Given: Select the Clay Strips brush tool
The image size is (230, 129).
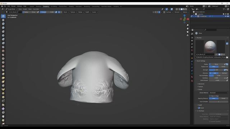Looking at the screenshot, I should [3, 28].
